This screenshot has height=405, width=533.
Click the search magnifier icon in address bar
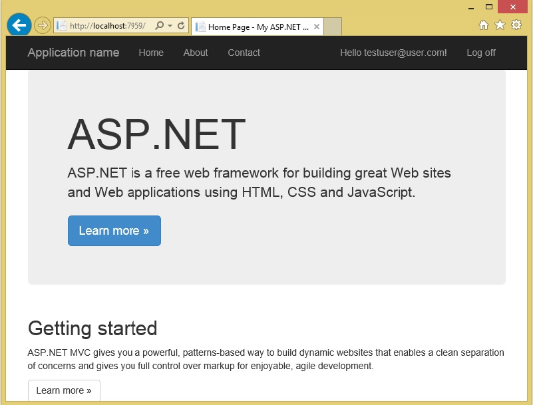tap(159, 26)
